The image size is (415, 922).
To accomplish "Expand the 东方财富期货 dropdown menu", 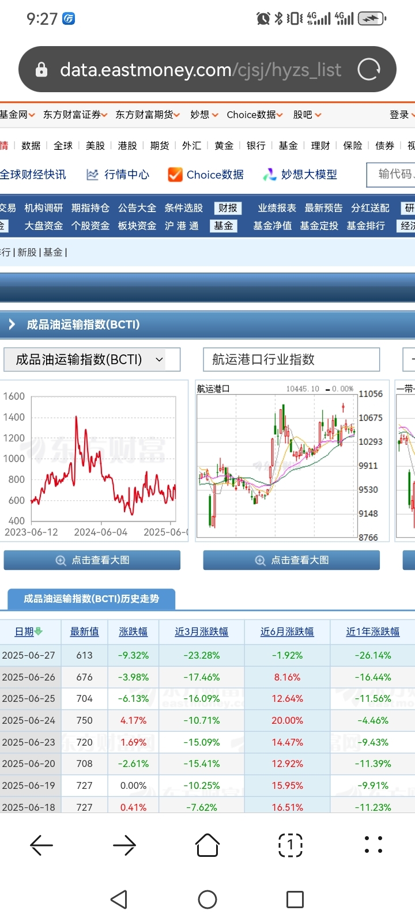I will click(x=148, y=115).
